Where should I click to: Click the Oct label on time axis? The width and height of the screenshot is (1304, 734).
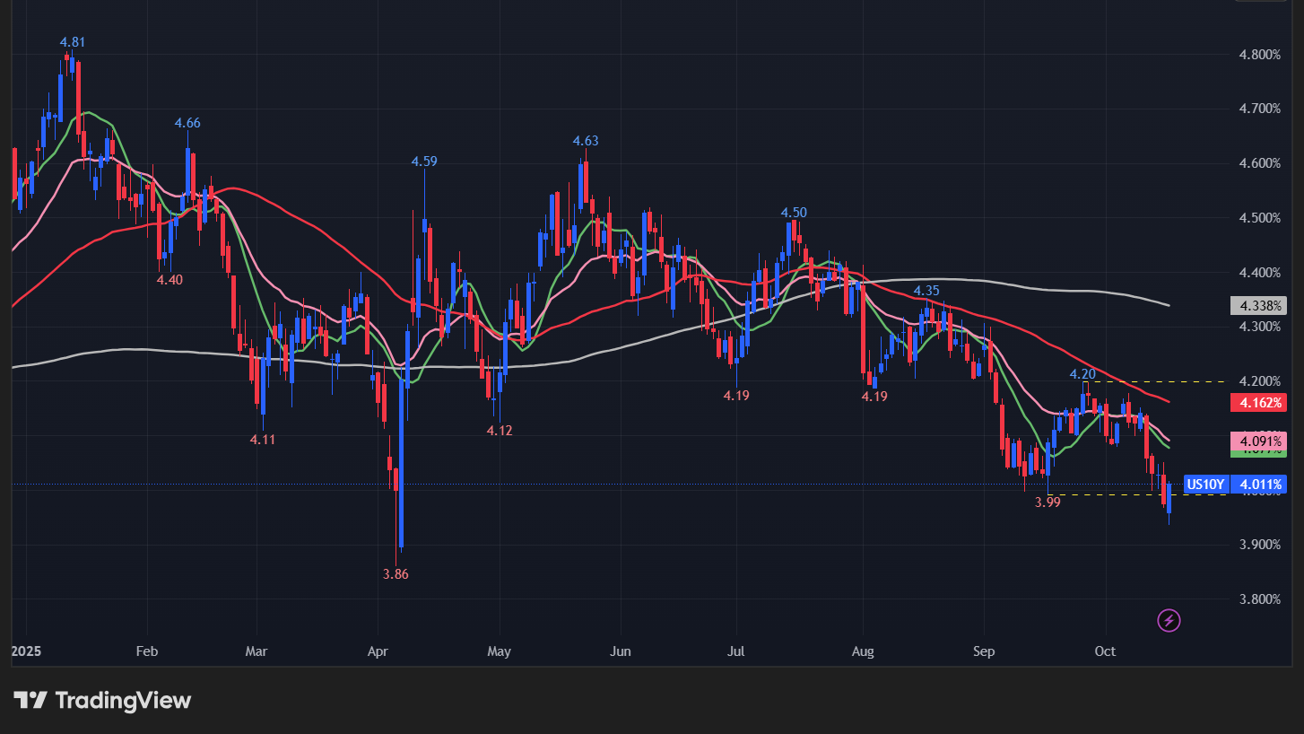1105,651
